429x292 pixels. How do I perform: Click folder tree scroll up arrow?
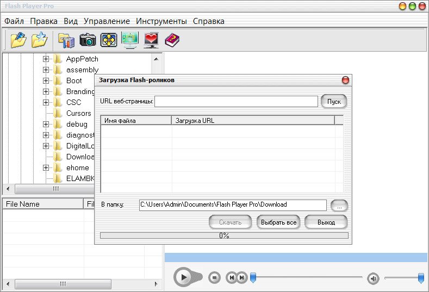156,59
